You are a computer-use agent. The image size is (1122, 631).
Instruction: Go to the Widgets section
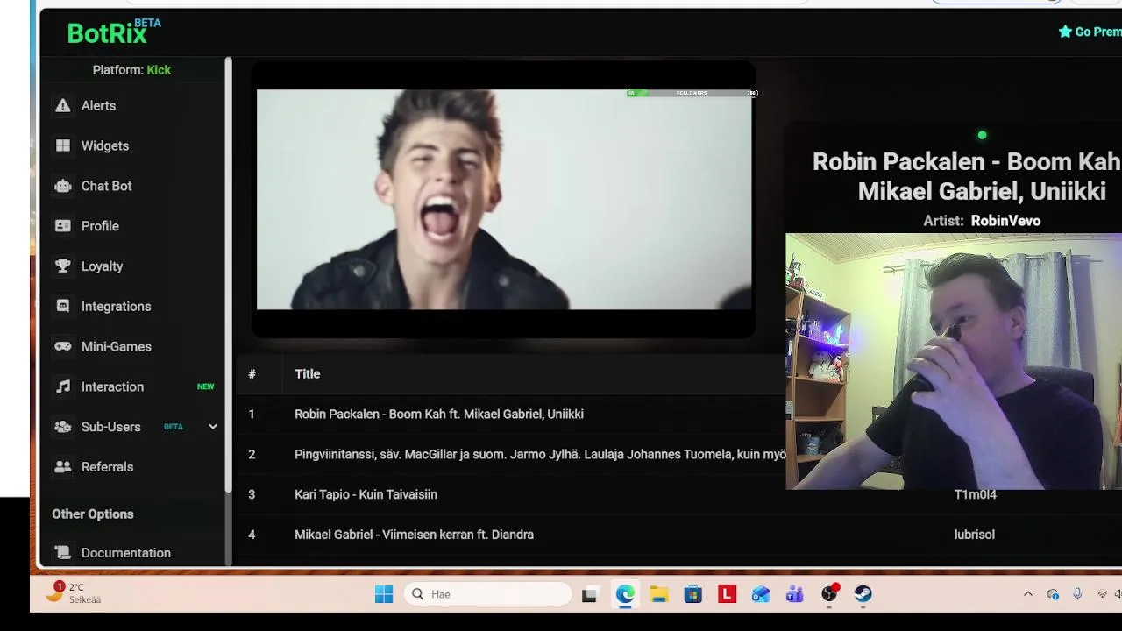tap(105, 145)
